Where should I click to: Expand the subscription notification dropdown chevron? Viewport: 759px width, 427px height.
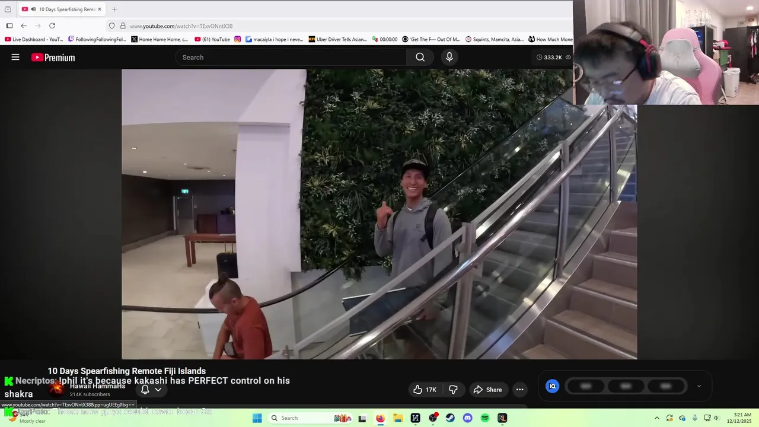click(158, 390)
